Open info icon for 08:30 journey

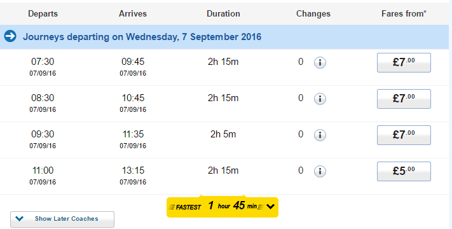pyautogui.click(x=320, y=99)
